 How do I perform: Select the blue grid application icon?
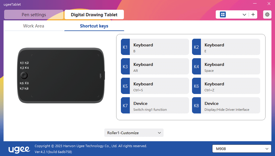(223, 14)
